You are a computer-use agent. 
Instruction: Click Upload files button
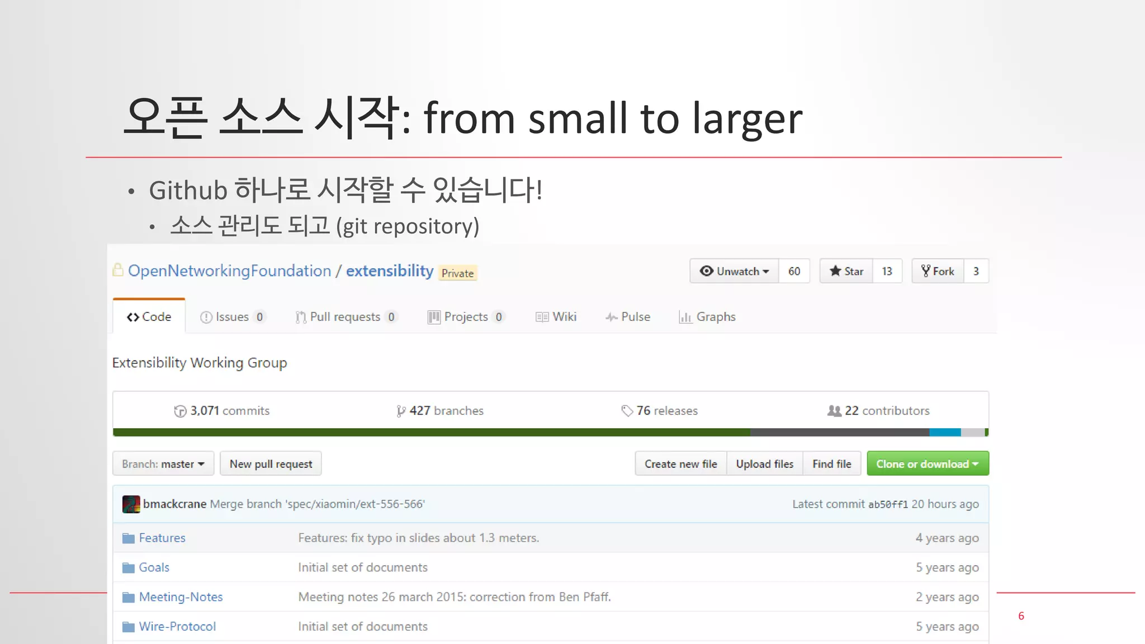[x=764, y=464]
